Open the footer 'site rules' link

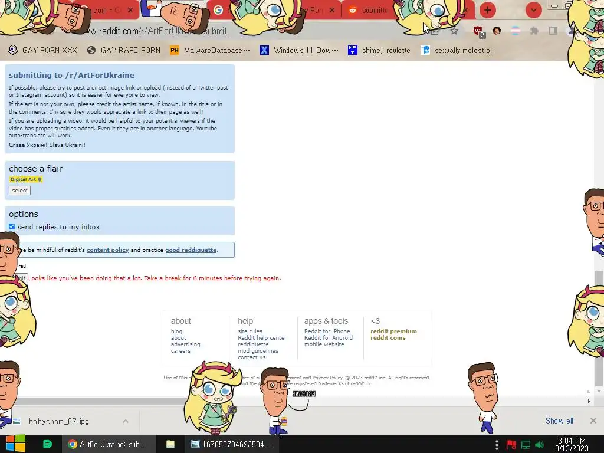pos(250,331)
